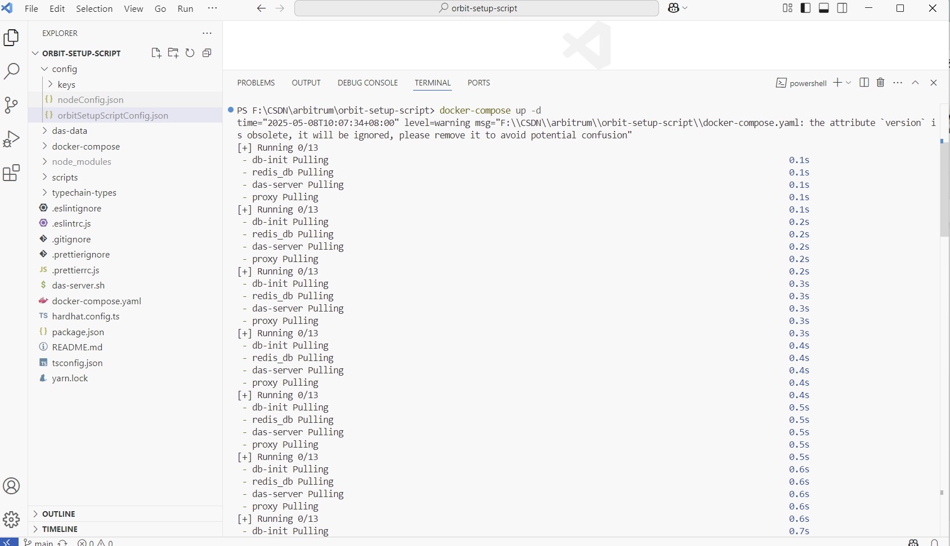The image size is (950, 546).
Task: Open the Go menu
Action: (160, 8)
